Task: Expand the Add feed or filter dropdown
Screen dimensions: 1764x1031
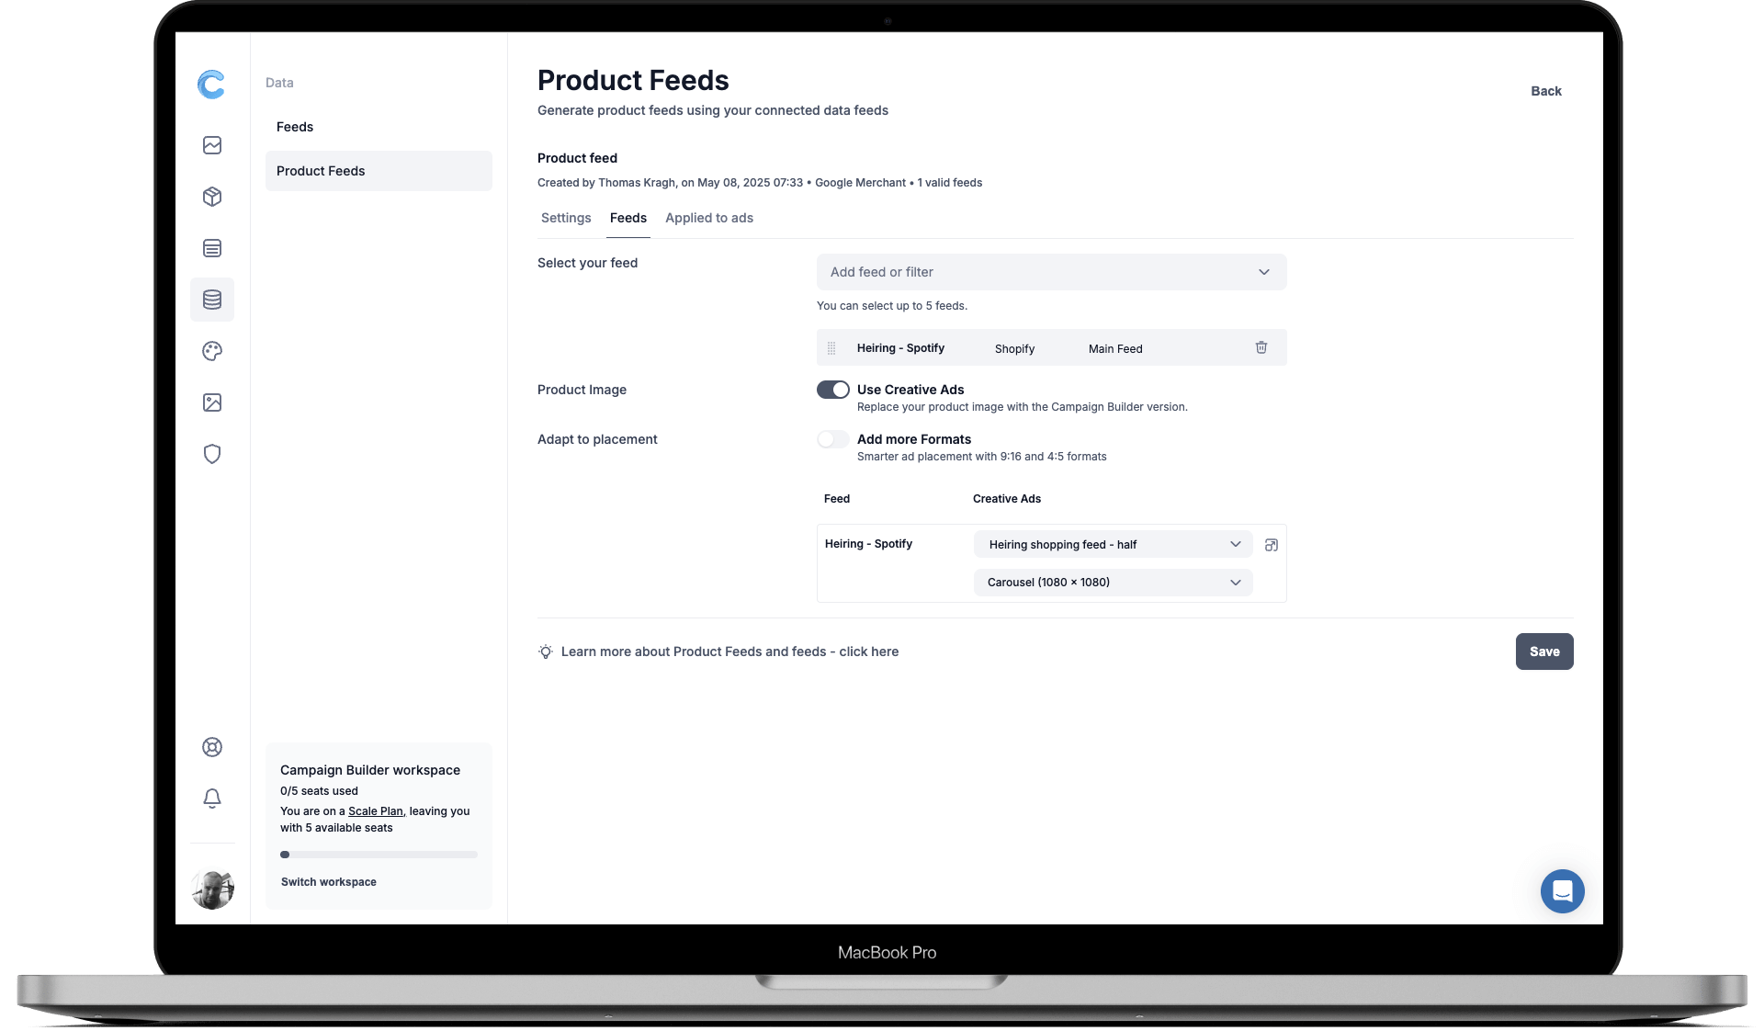Action: point(1051,272)
